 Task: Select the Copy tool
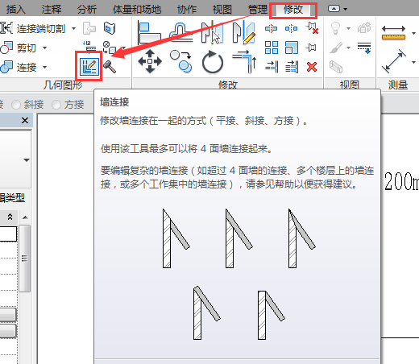pyautogui.click(x=181, y=61)
